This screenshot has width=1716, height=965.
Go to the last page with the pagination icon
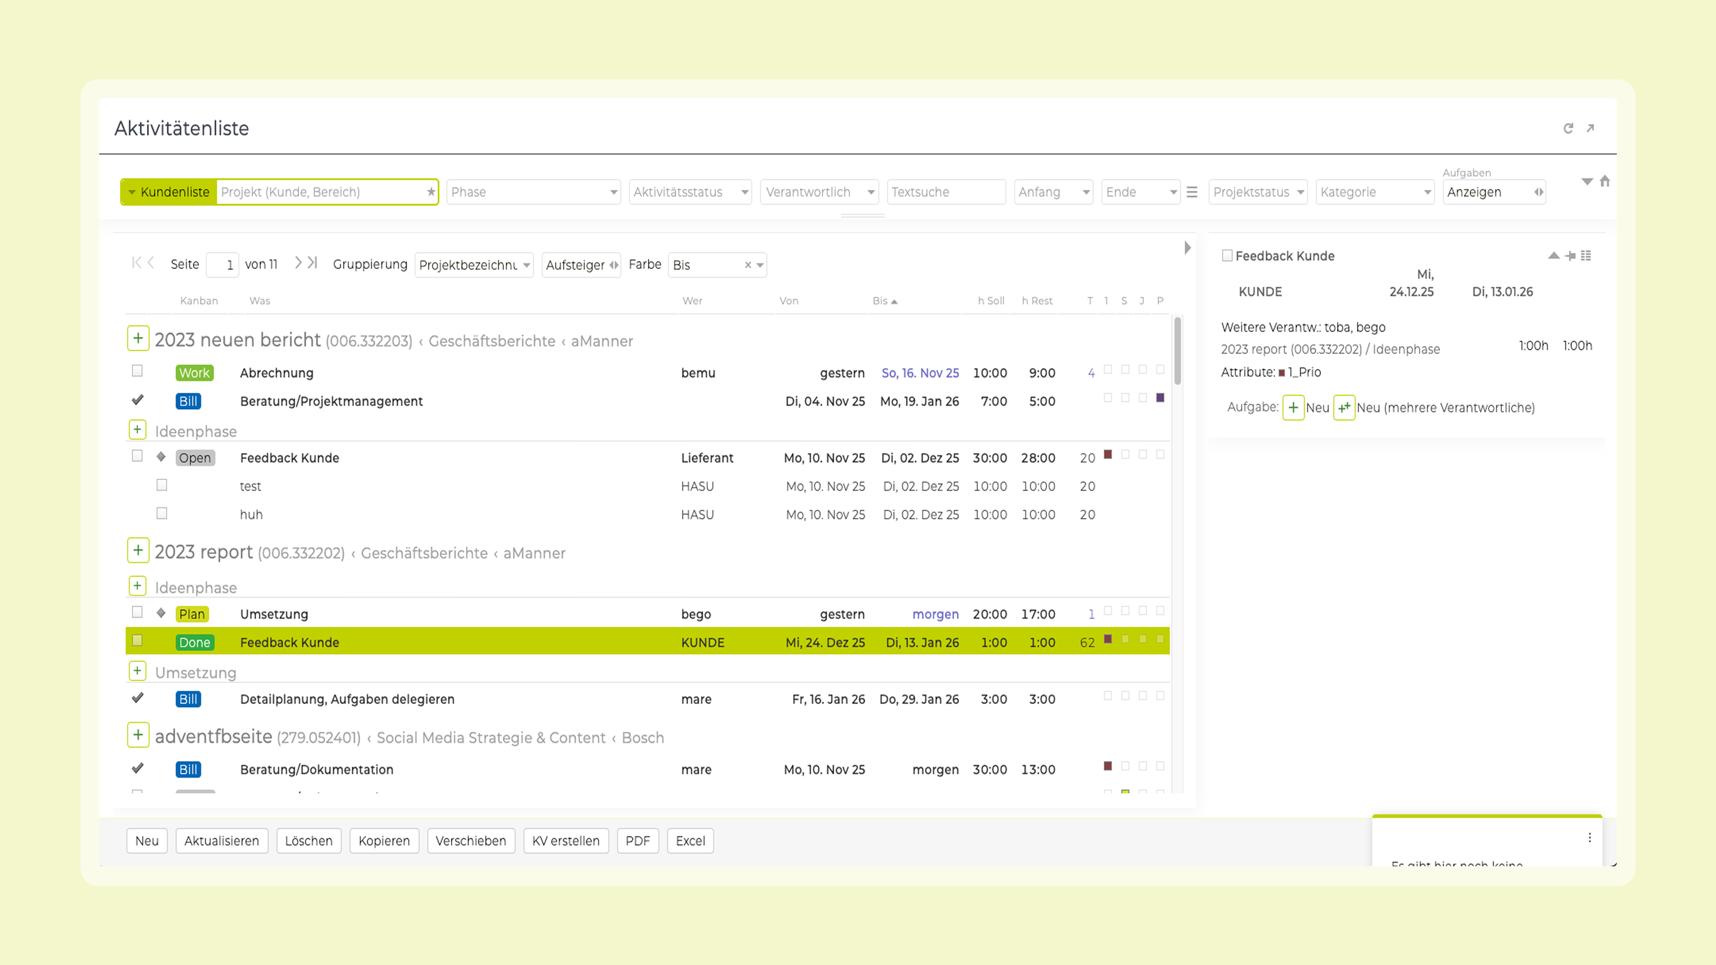tap(312, 263)
